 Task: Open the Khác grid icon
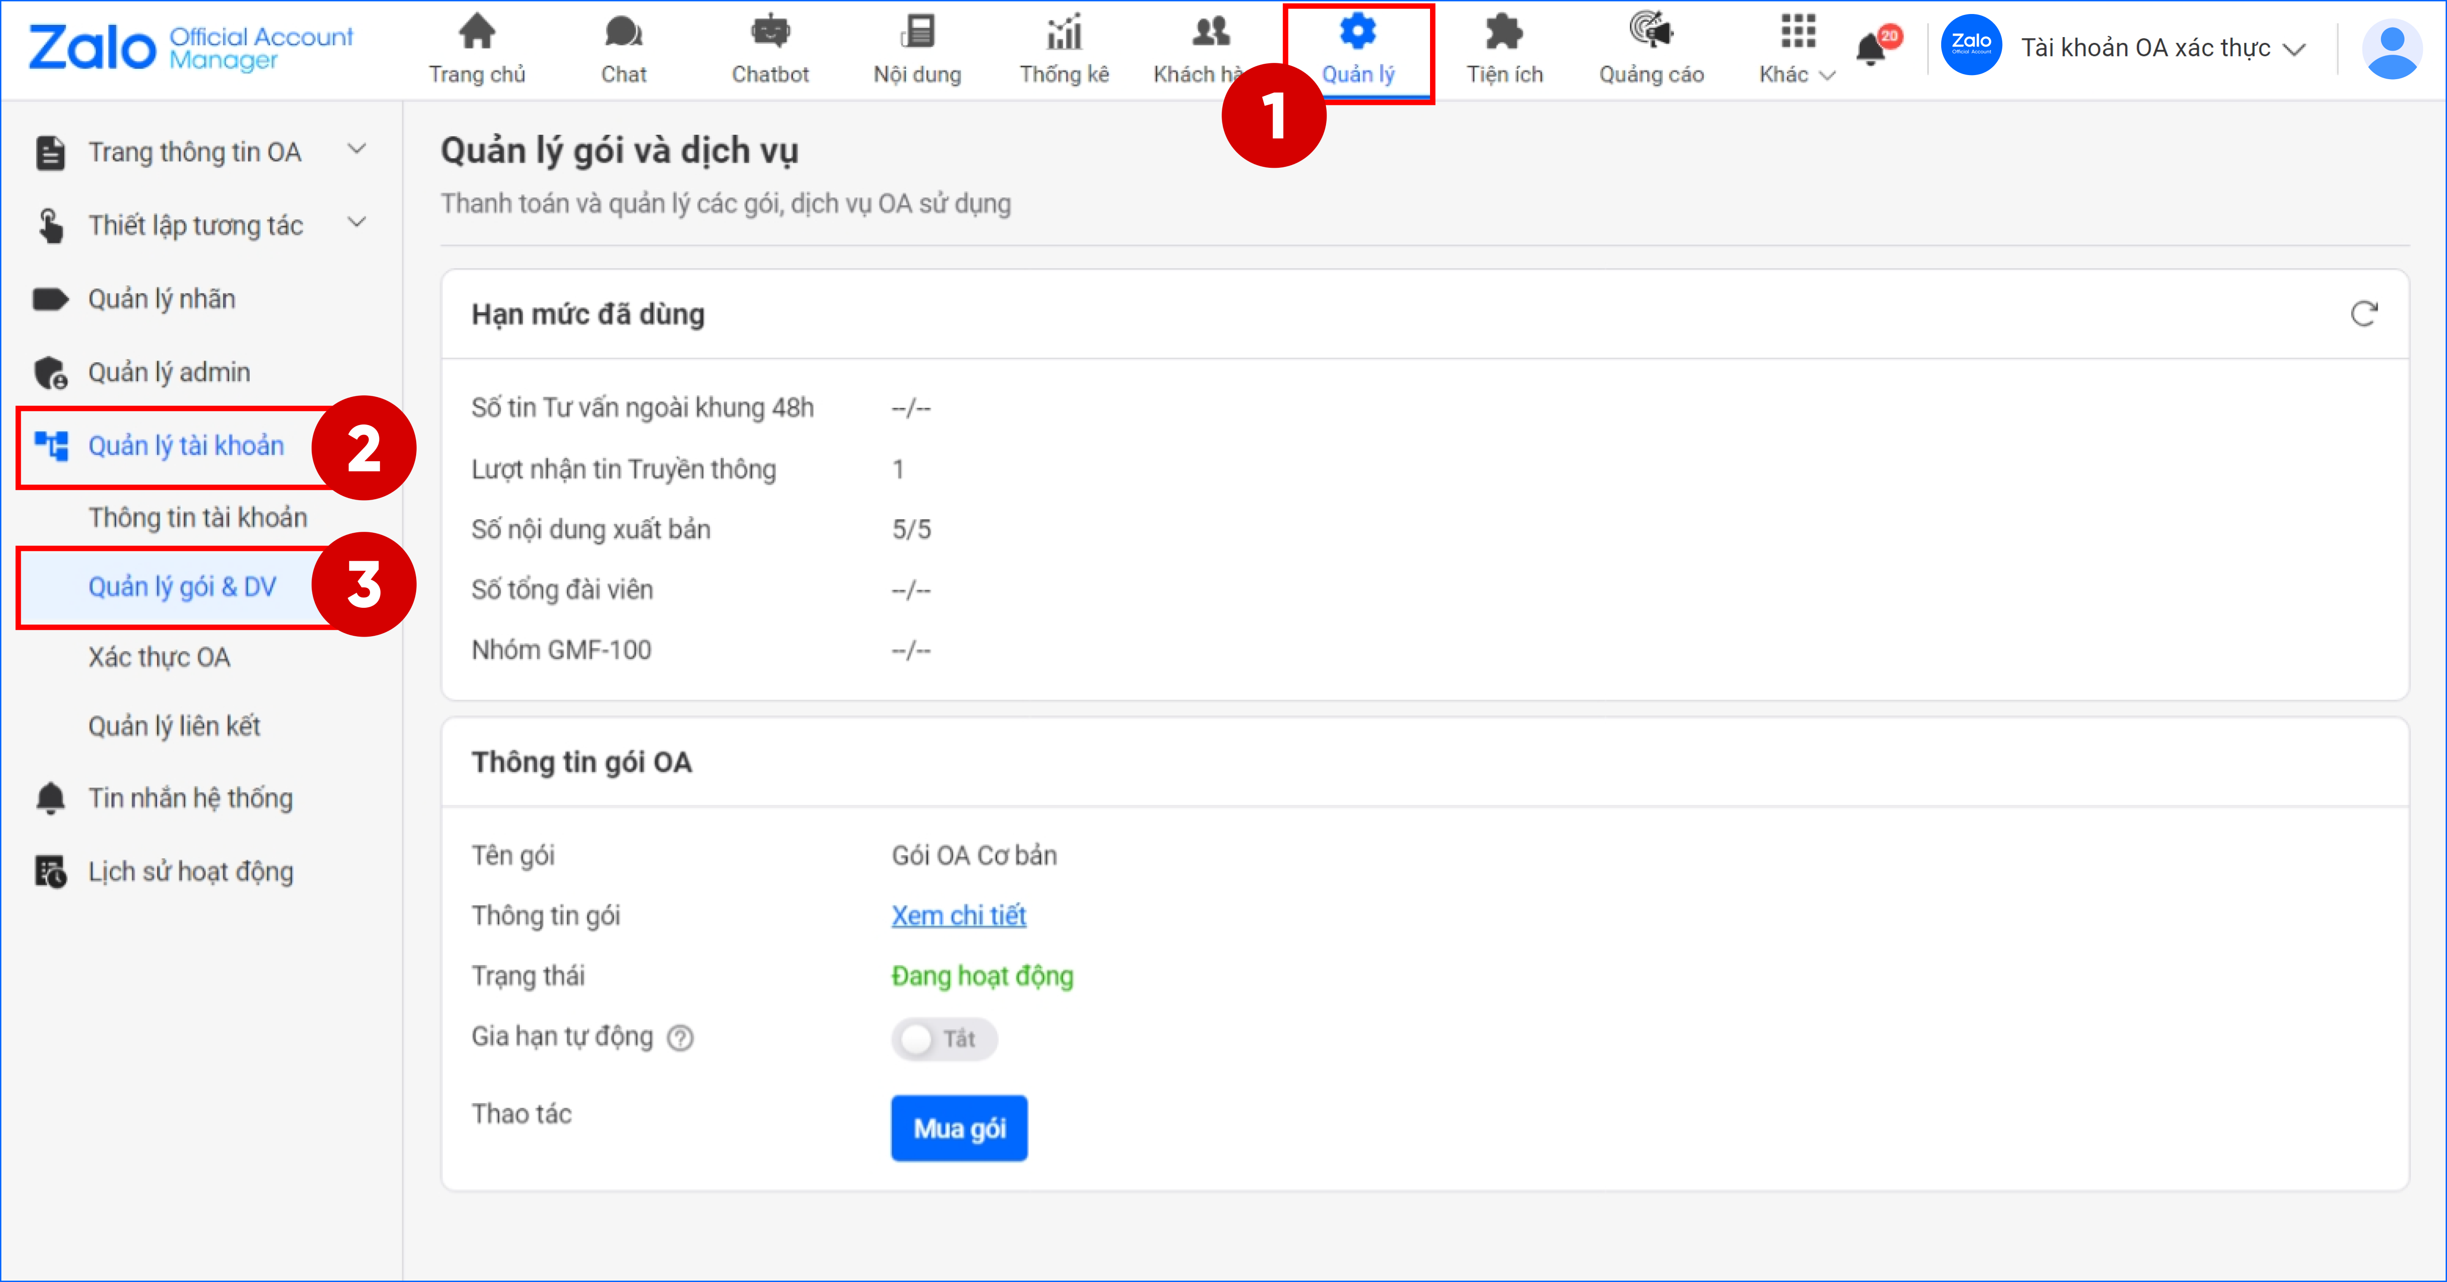click(1798, 31)
